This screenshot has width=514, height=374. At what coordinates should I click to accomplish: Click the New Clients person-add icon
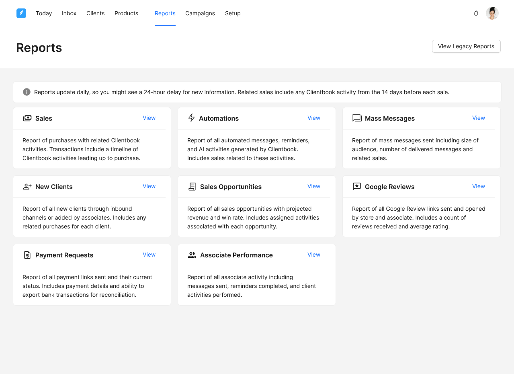point(27,187)
